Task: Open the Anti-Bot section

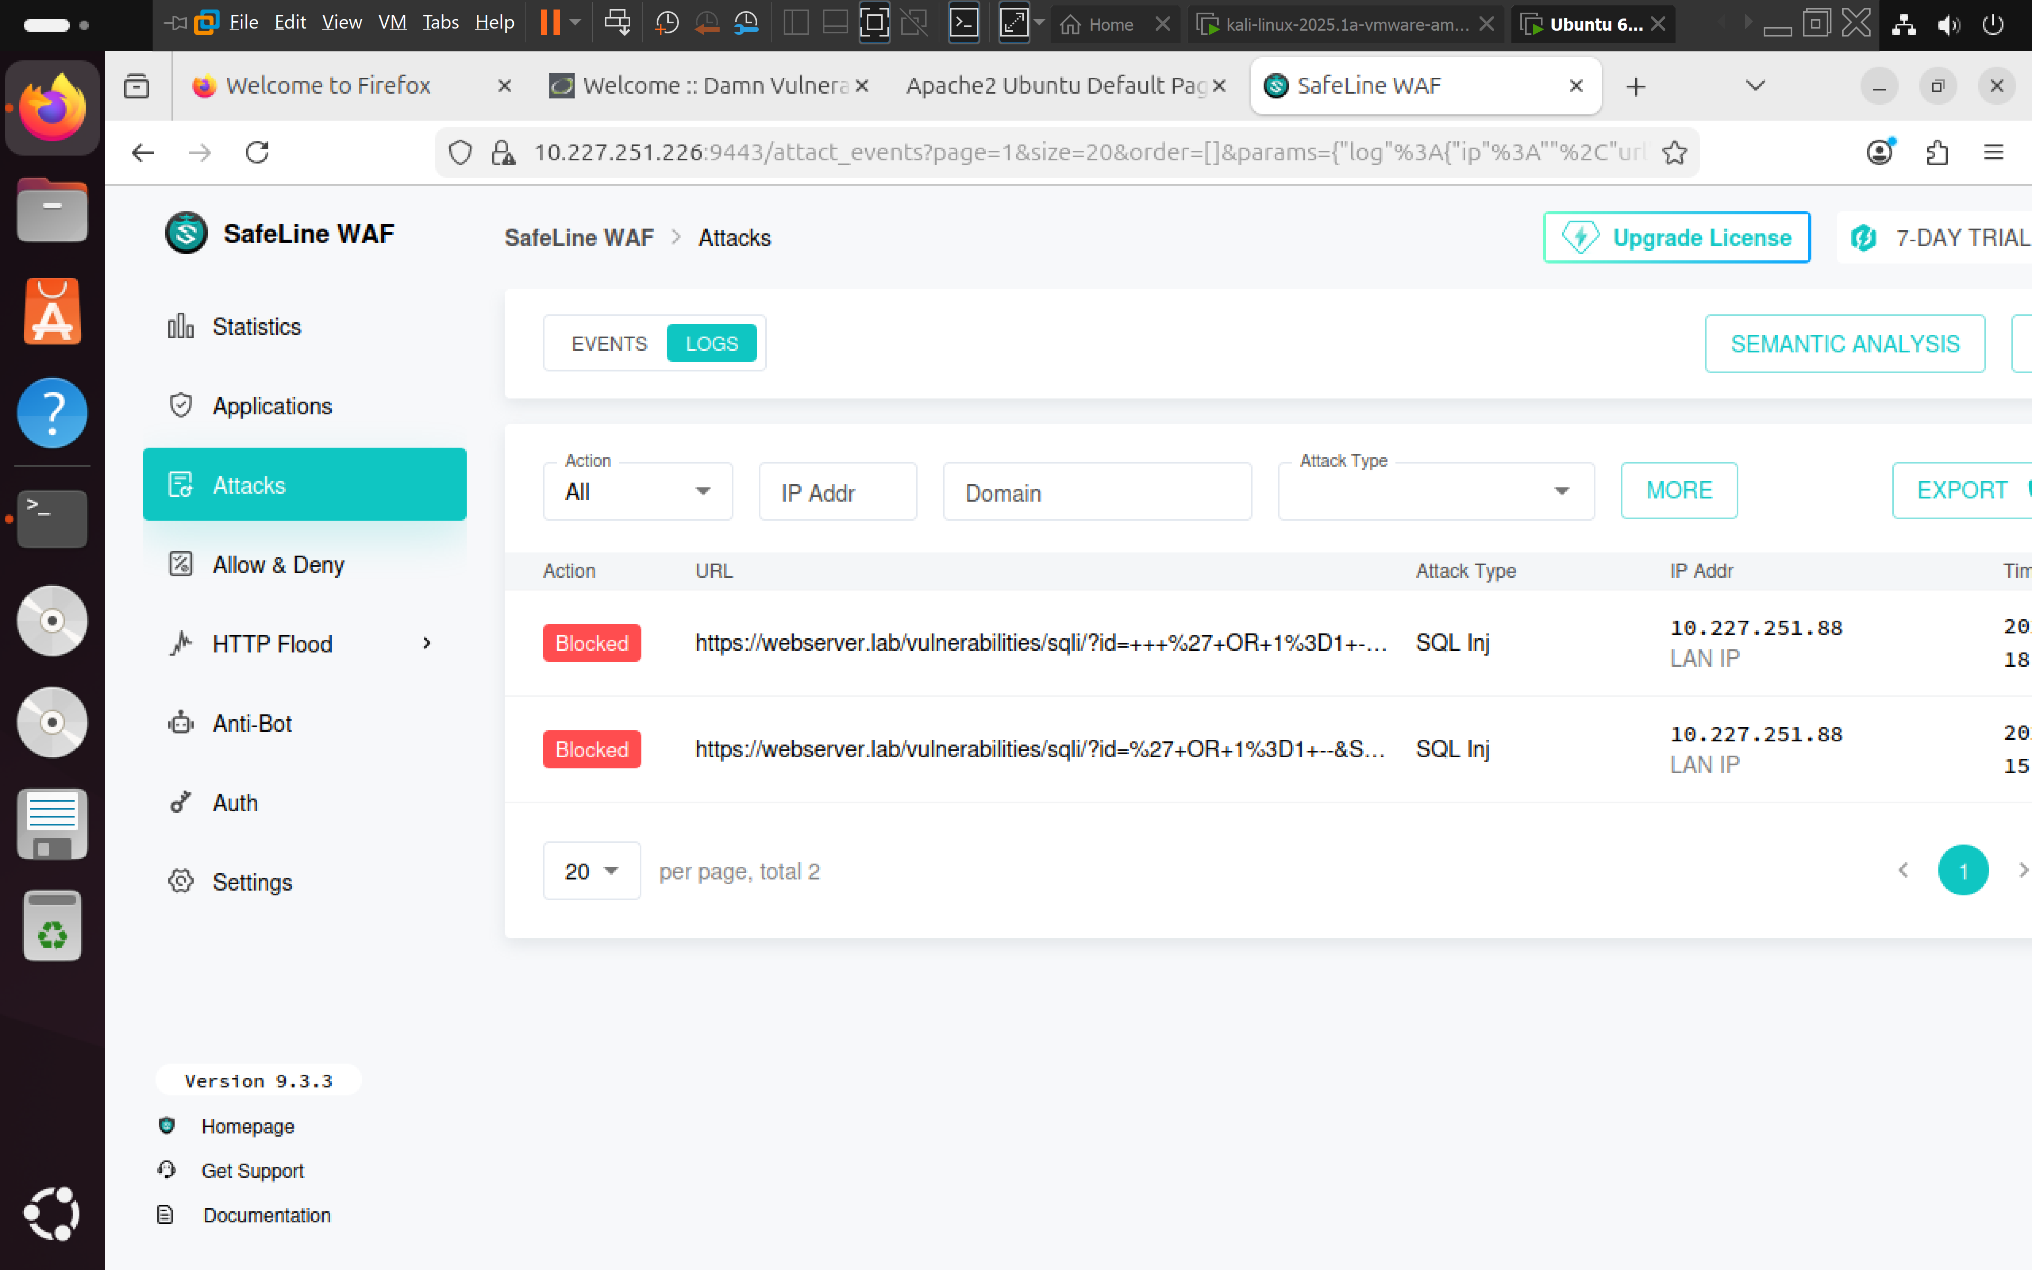Action: (251, 724)
